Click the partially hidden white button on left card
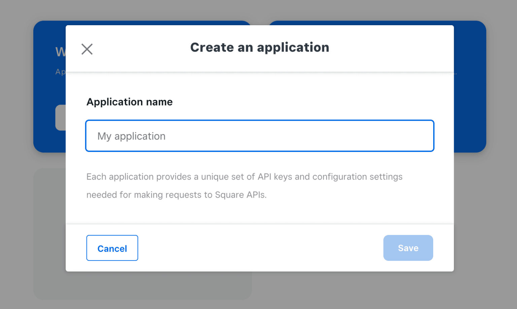The image size is (517, 309). tap(61, 118)
